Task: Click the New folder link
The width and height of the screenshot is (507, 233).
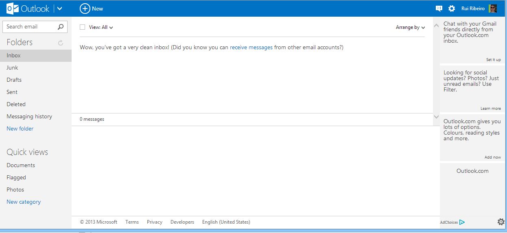Action: 20,128
